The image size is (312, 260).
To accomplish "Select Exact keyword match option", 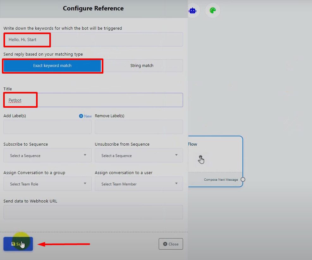I will 52,66.
